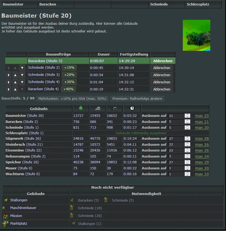Click the wood resource column icon
The height and width of the screenshot is (231, 226).
81,108
